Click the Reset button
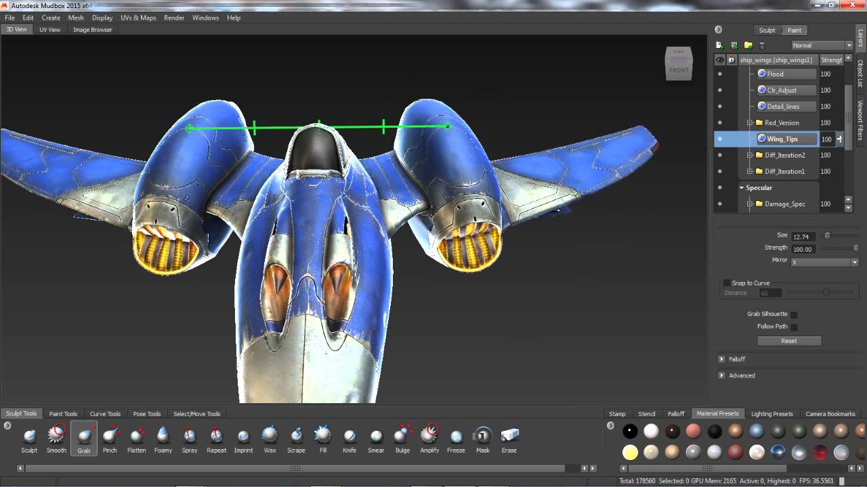 pyautogui.click(x=789, y=341)
